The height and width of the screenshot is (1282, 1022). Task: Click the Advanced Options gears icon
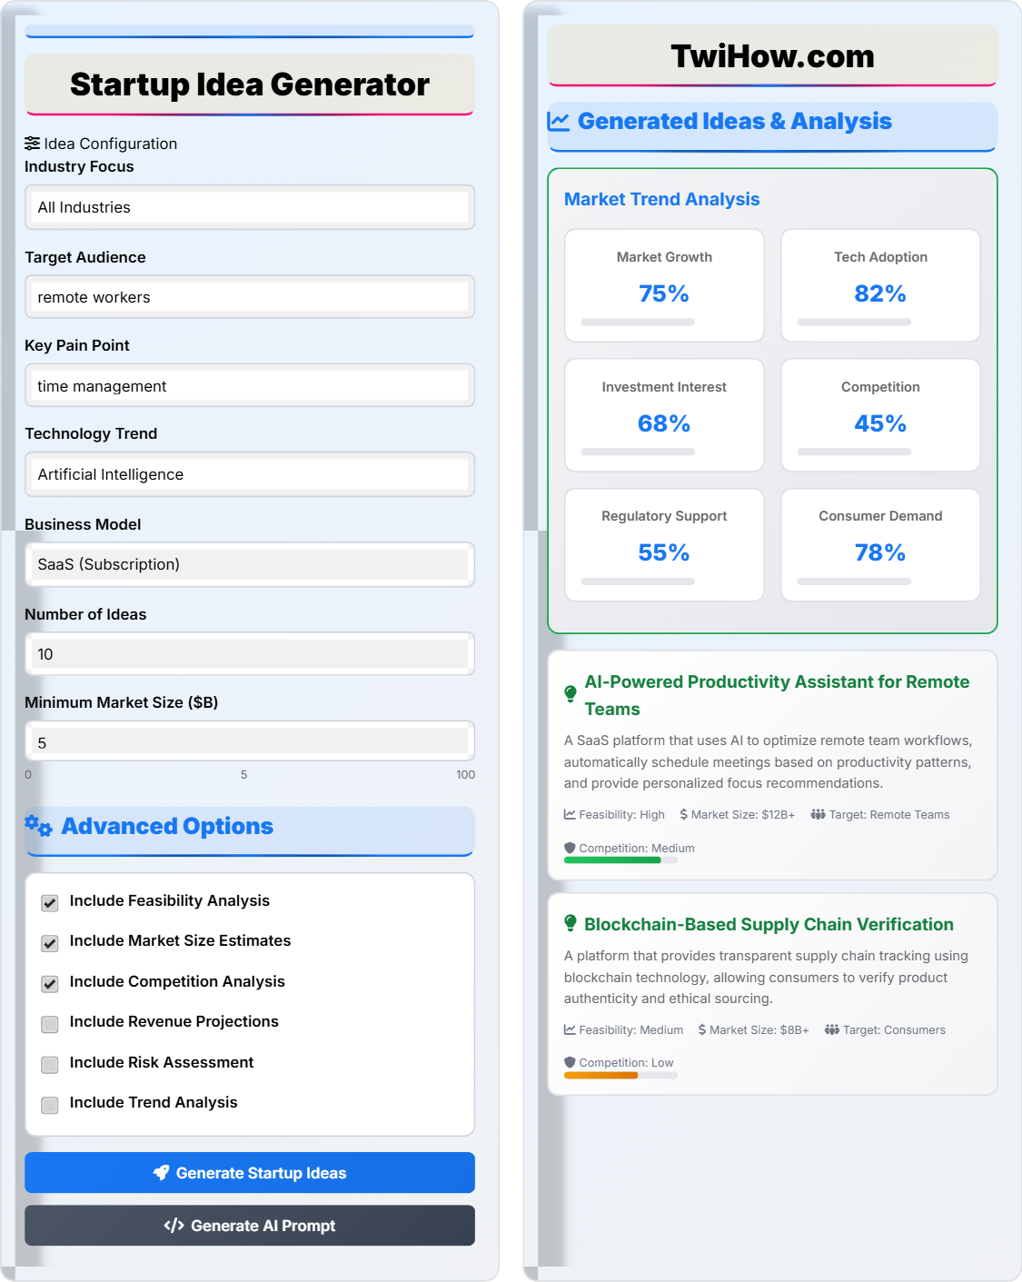click(x=38, y=826)
